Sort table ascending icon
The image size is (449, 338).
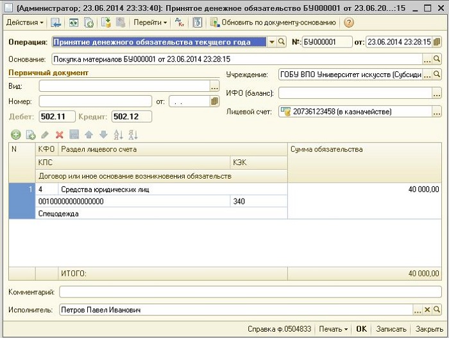[118, 134]
